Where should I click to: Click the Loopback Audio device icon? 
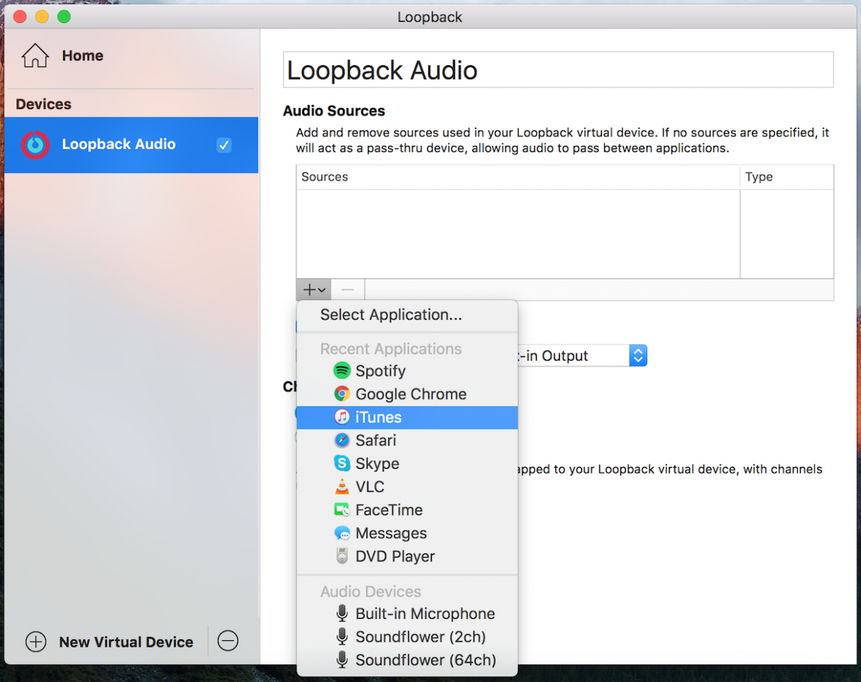click(x=35, y=144)
